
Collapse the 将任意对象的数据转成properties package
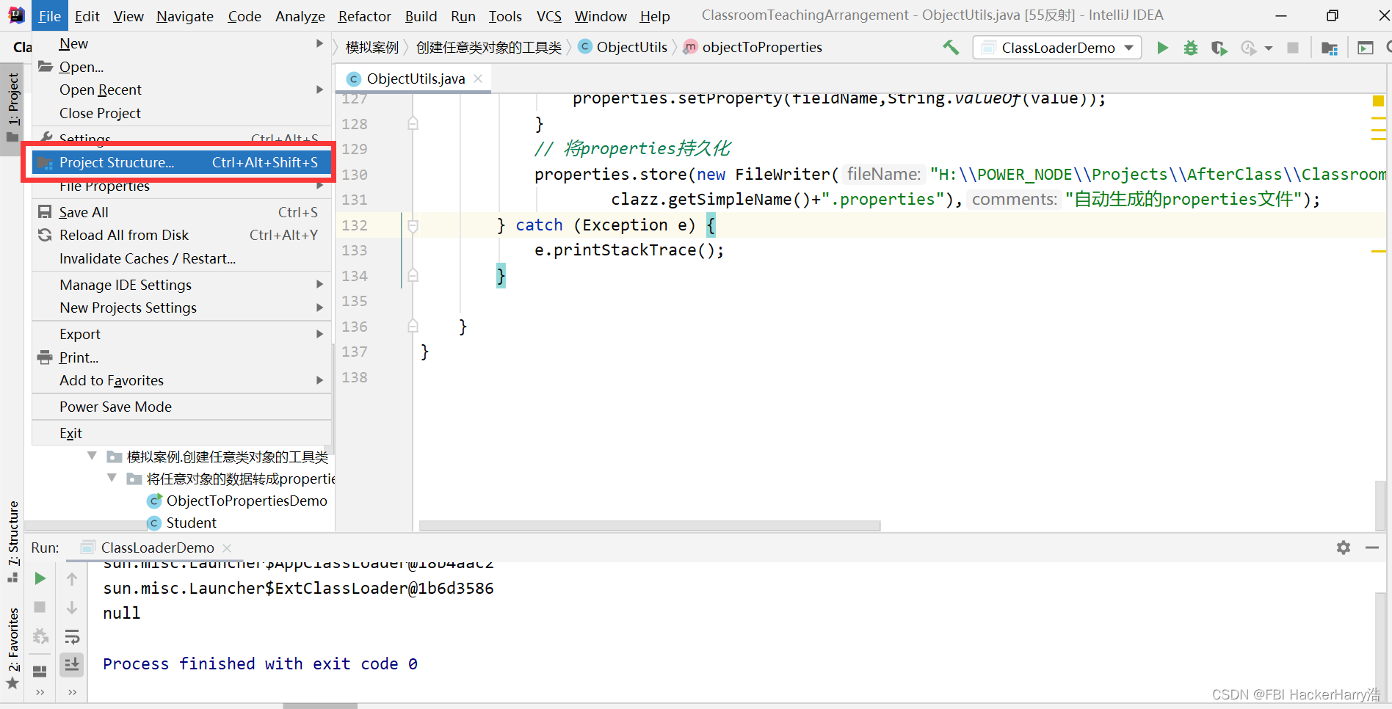112,479
